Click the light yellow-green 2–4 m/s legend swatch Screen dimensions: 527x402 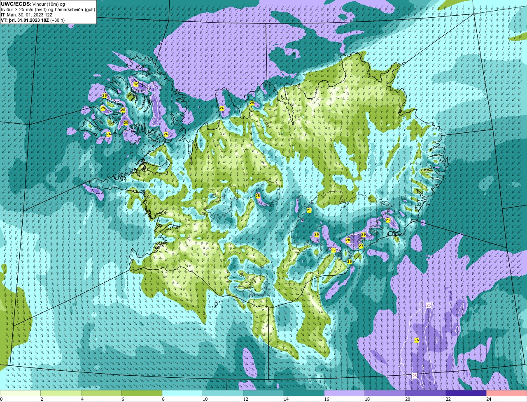pos(61,393)
